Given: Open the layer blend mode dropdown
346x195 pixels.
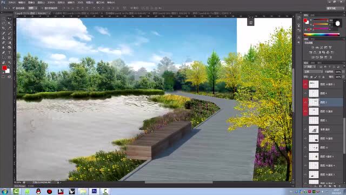Looking at the screenshot, I should (314, 72).
